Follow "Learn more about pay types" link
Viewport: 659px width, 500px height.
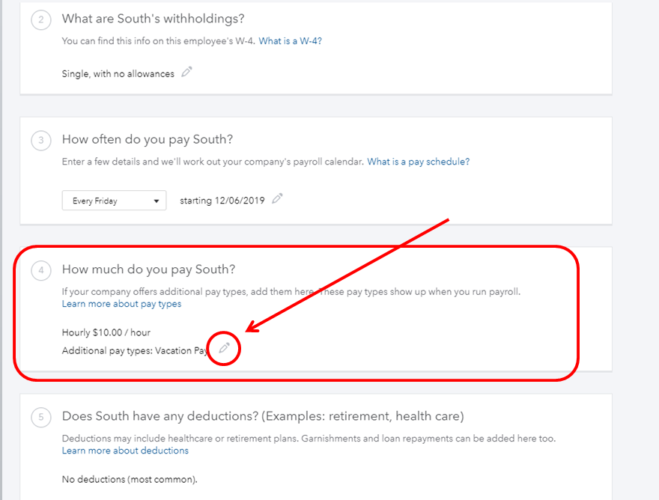pos(121,304)
